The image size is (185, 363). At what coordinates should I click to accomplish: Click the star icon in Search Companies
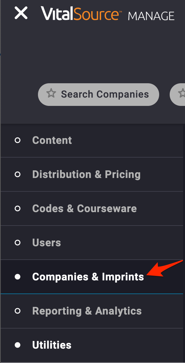pyautogui.click(x=51, y=93)
